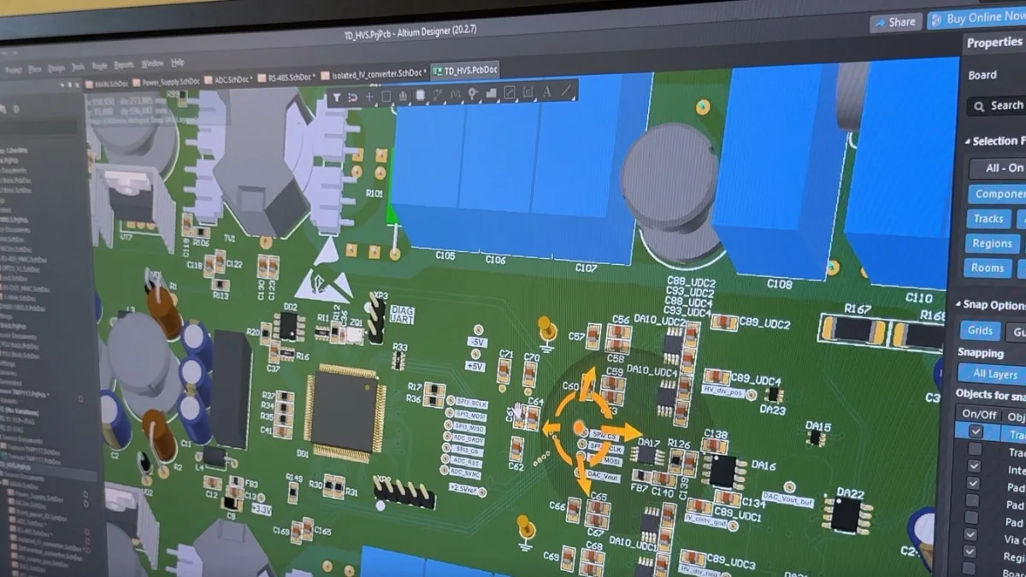Click the orange right arrow of the move gizmo
Image resolution: width=1026 pixels, height=577 pixels.
(625, 432)
